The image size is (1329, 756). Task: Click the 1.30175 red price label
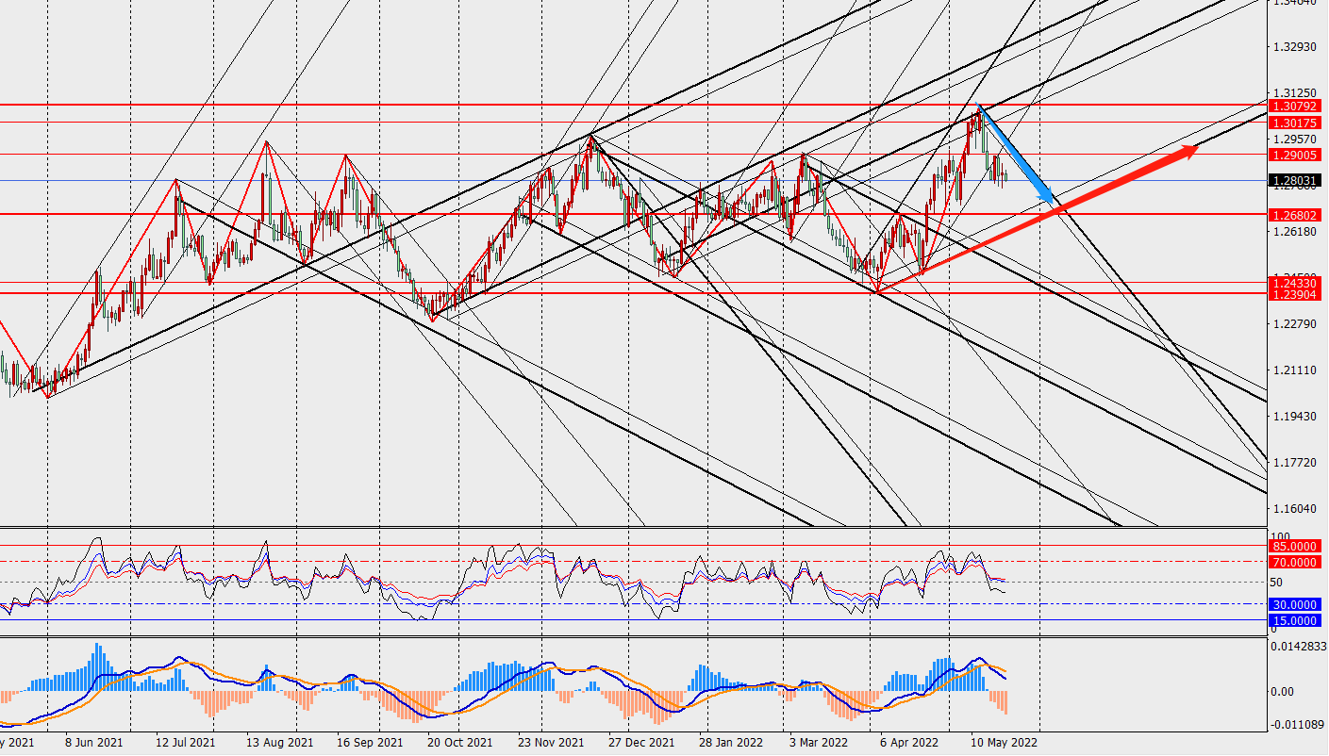(1296, 123)
